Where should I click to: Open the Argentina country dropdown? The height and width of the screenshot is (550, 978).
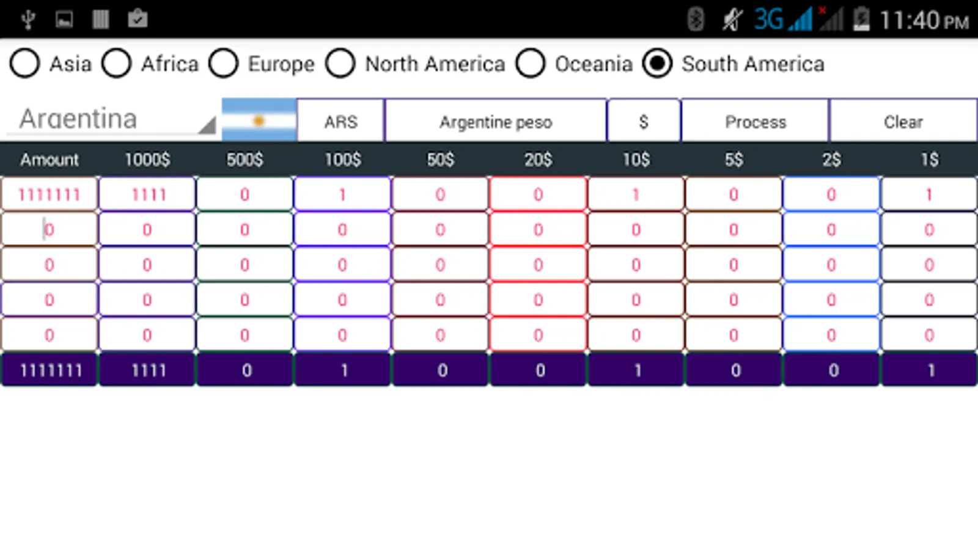tap(110, 119)
